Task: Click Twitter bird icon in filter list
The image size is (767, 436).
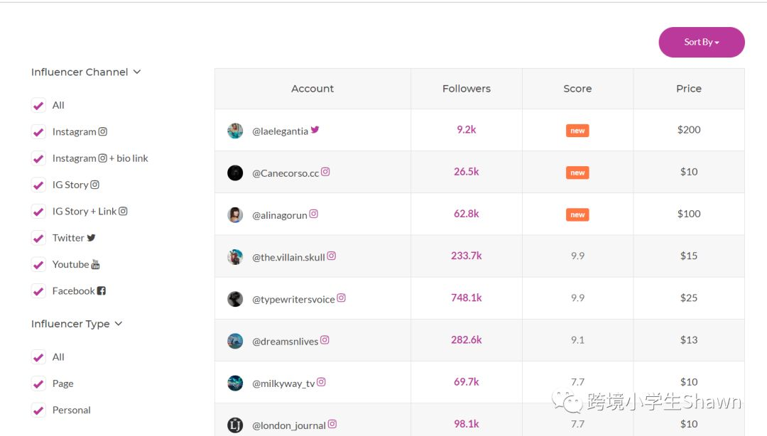Action: (x=91, y=237)
